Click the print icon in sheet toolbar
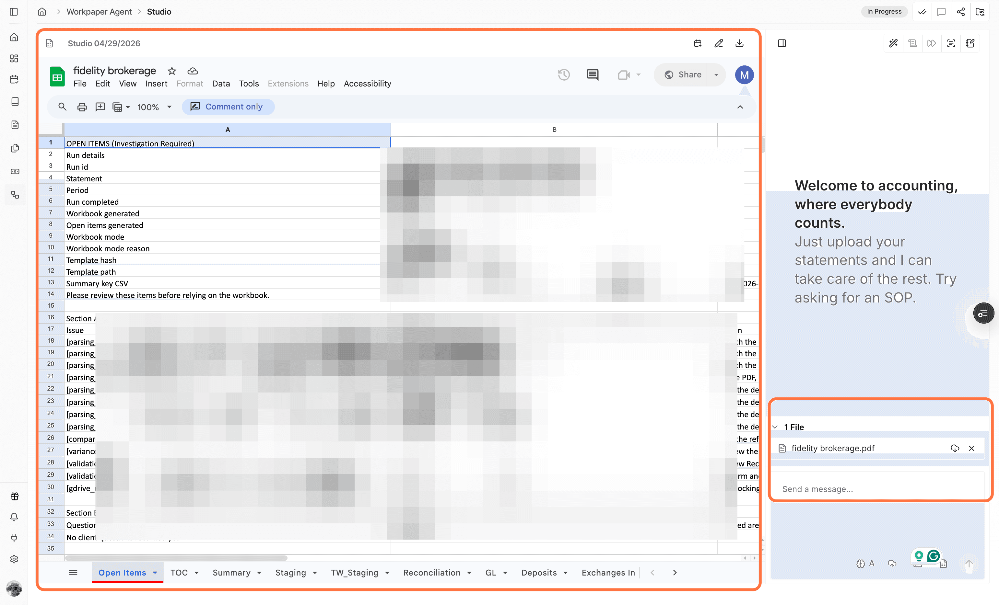 pos(82,107)
